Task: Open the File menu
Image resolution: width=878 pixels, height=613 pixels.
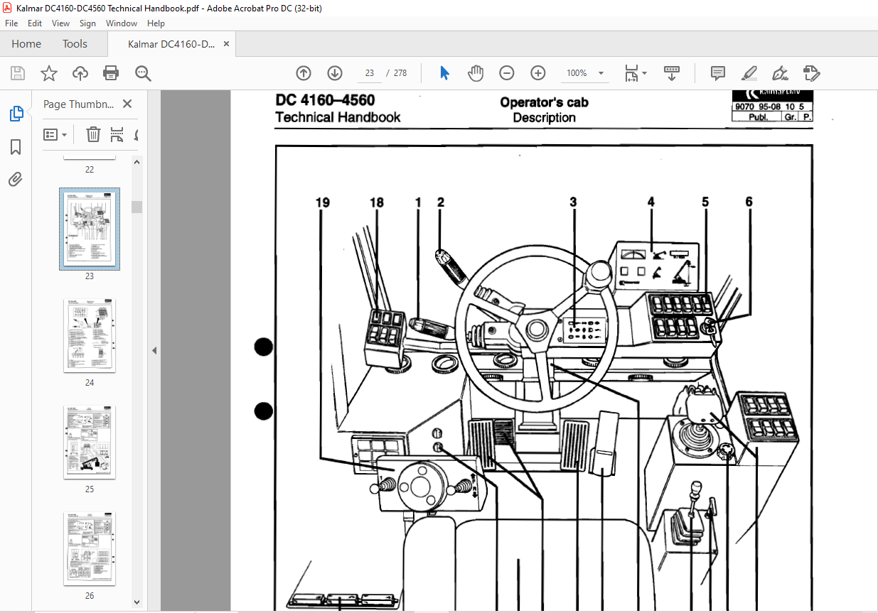Action: (x=11, y=23)
